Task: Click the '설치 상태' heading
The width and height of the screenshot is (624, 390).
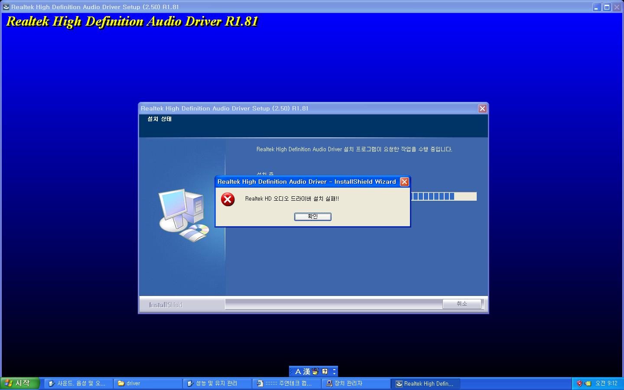Action: coord(159,119)
